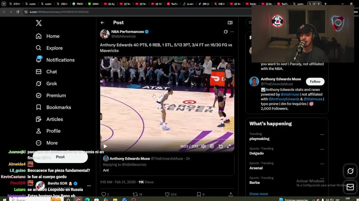359x201 pixels.
Task: Open the playmaking trending topic
Action: pyautogui.click(x=259, y=139)
